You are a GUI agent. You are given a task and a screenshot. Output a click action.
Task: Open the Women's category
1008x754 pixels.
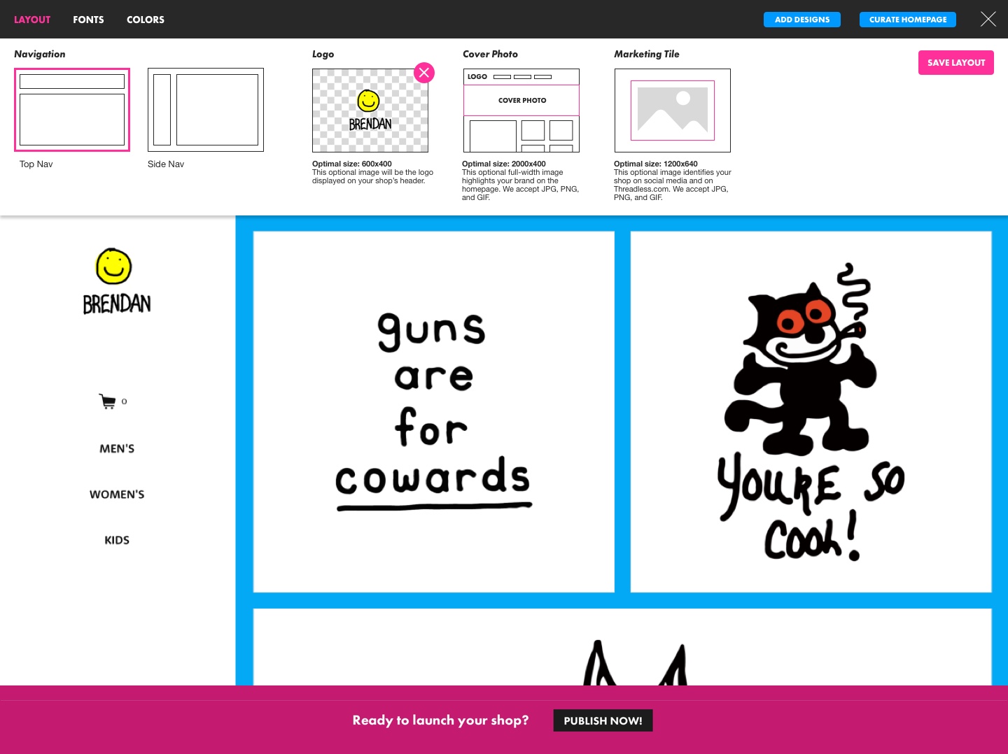point(117,495)
